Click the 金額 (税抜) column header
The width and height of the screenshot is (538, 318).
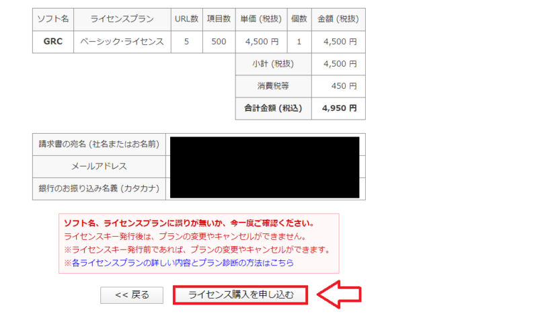tap(338, 19)
